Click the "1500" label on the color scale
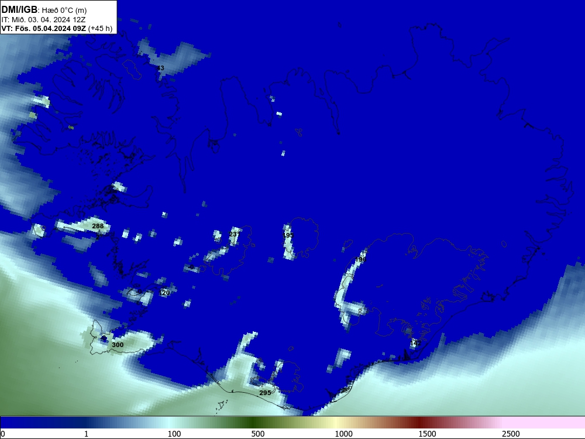This screenshot has width=585, height=439. click(427, 434)
